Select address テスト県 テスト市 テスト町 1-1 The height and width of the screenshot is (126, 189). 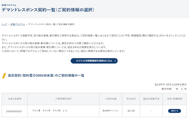click(x=50, y=111)
